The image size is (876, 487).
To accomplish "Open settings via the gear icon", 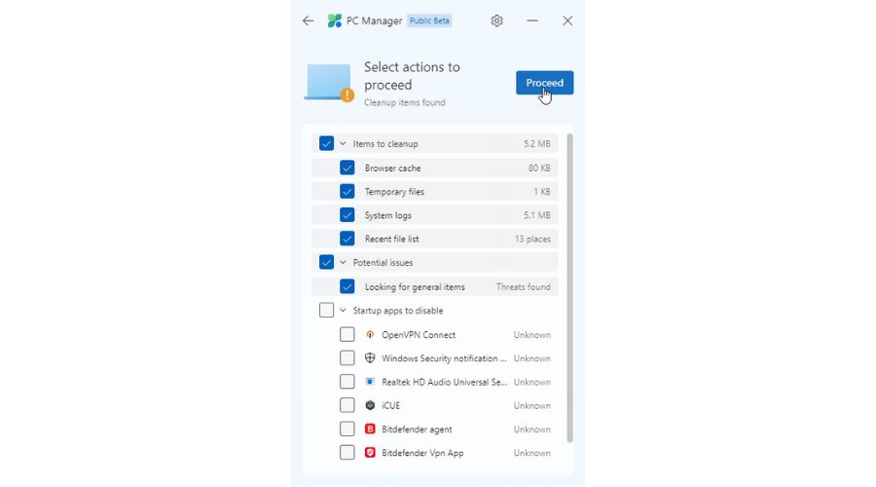I will [496, 20].
